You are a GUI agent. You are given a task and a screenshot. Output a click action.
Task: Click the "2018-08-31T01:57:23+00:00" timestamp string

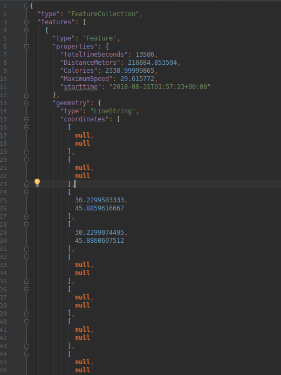click(x=160, y=87)
